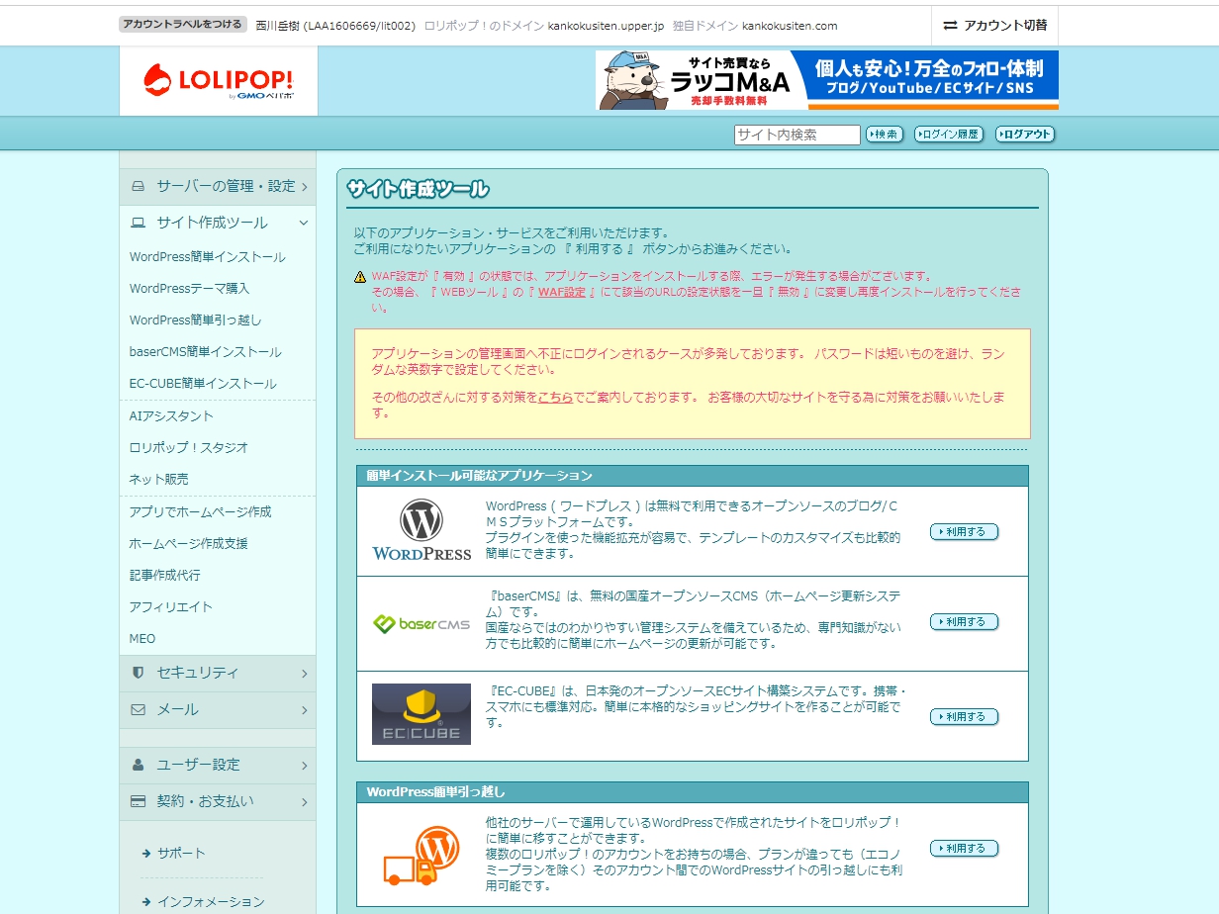The height and width of the screenshot is (914, 1219).
Task: Open WordPressテーマ購入 in sidebar
Action: click(x=190, y=289)
